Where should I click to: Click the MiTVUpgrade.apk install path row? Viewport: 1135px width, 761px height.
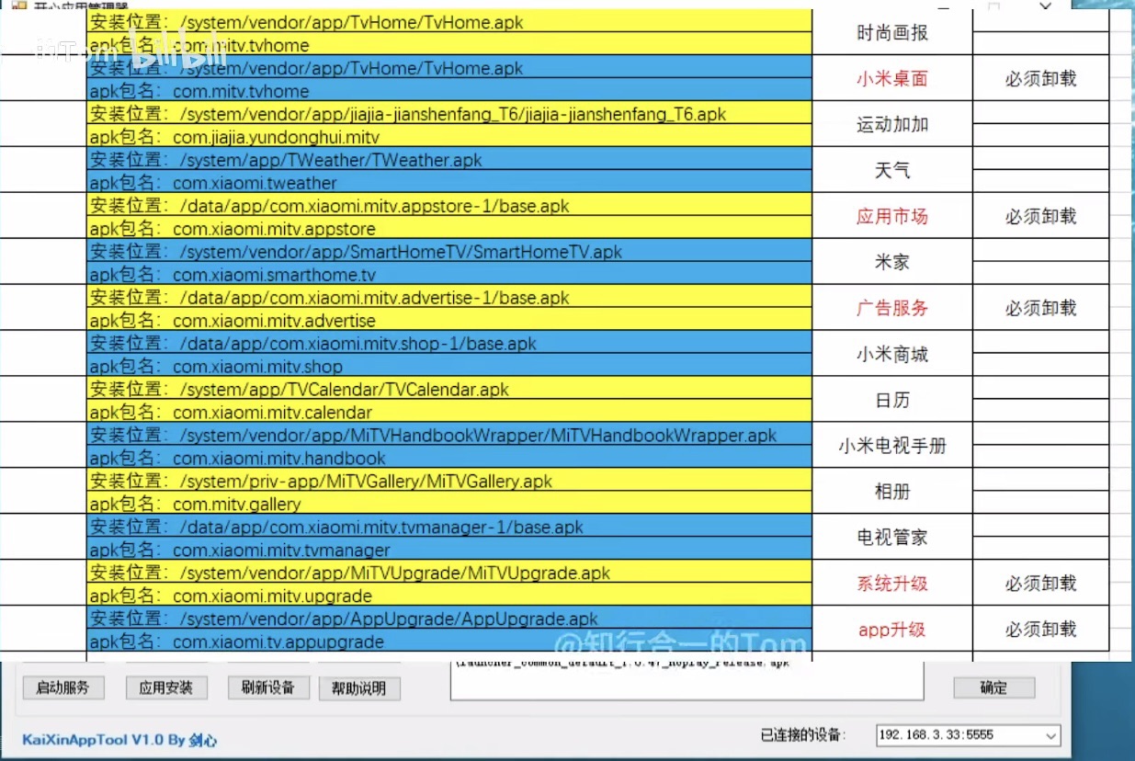(x=449, y=574)
